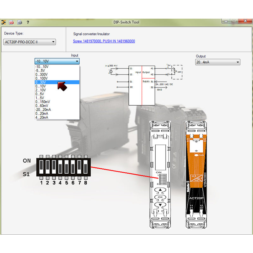Toggle DIP switch 1 on S1

41,167
